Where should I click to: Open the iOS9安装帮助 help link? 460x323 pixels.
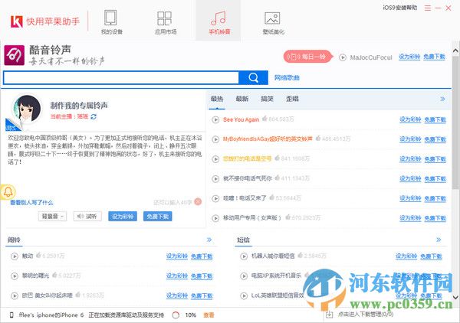400,8
